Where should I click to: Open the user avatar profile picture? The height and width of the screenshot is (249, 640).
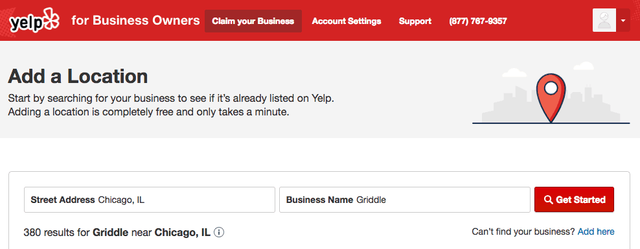(x=604, y=20)
